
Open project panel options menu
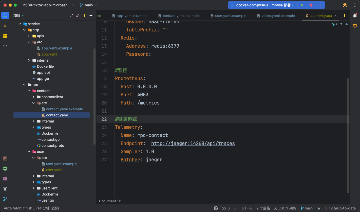(x=84, y=15)
